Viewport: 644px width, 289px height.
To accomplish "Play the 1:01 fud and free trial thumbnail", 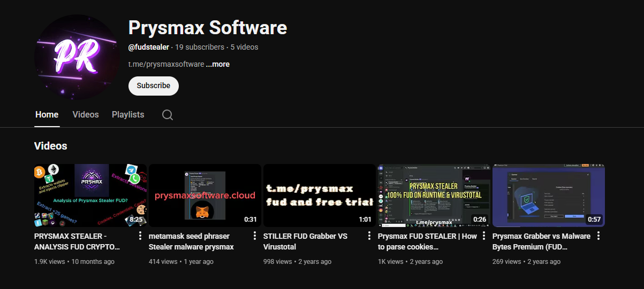I will [x=320, y=196].
